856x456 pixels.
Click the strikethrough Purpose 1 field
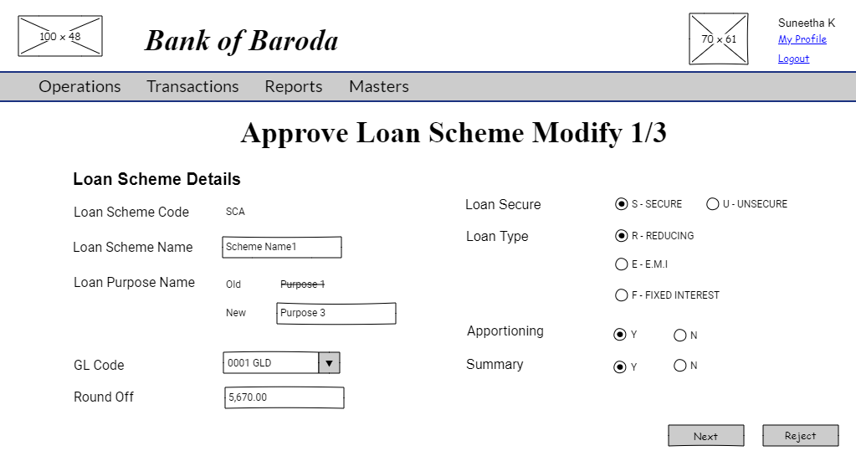click(x=300, y=284)
